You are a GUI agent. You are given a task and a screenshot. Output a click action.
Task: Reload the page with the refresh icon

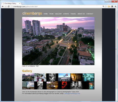pyautogui.click(x=9, y=7)
